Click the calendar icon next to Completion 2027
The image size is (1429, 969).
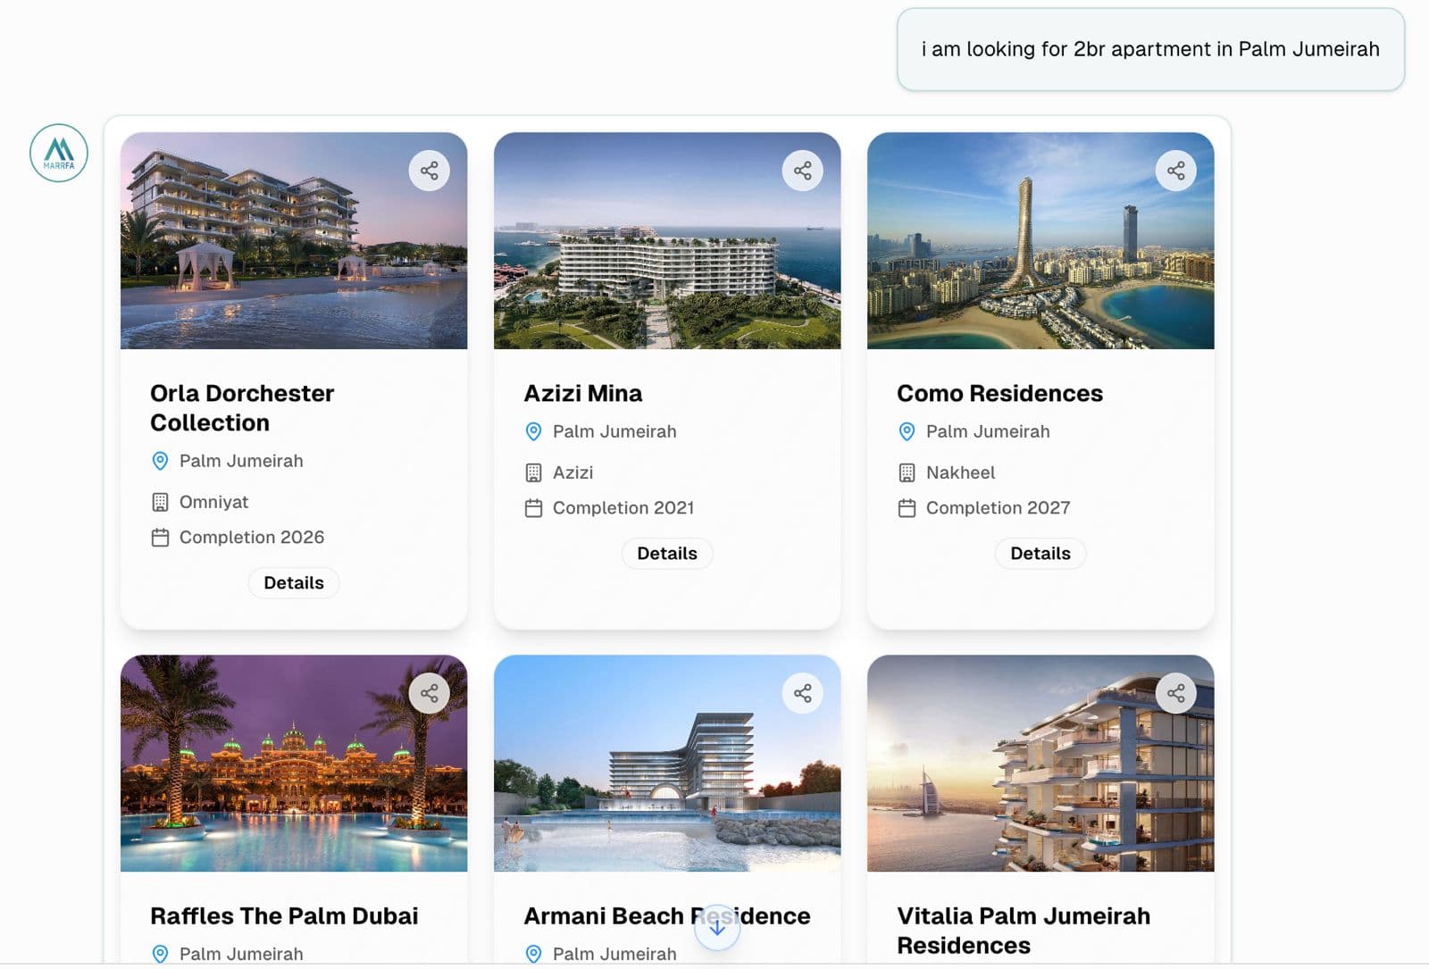pos(907,507)
